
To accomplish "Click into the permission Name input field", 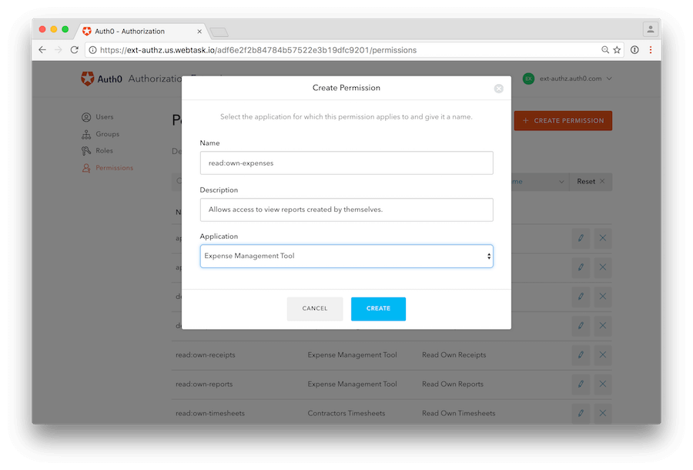I will point(346,163).
